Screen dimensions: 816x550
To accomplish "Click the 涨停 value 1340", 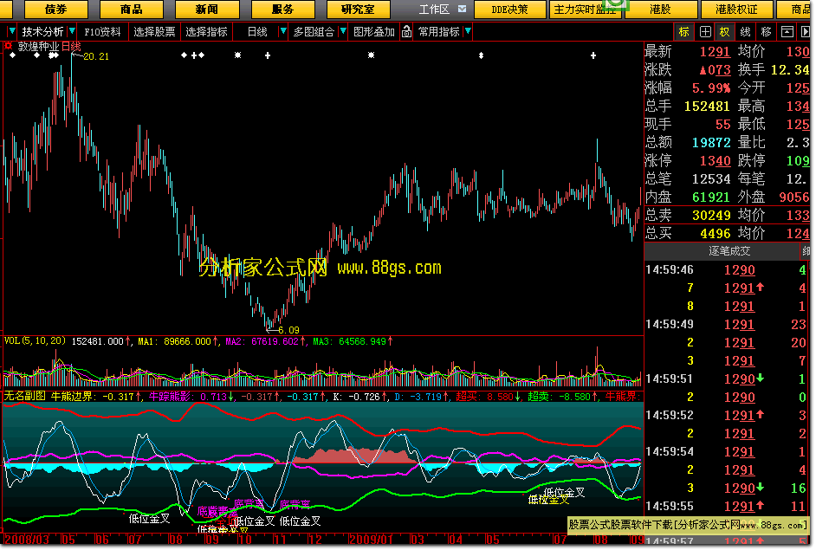I will coord(715,161).
